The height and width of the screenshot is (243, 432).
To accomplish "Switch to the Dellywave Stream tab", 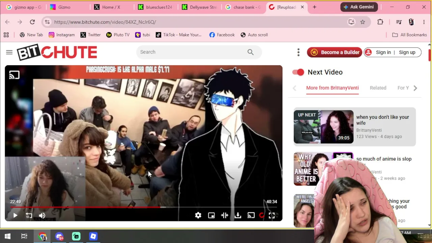I will pyautogui.click(x=199, y=7).
